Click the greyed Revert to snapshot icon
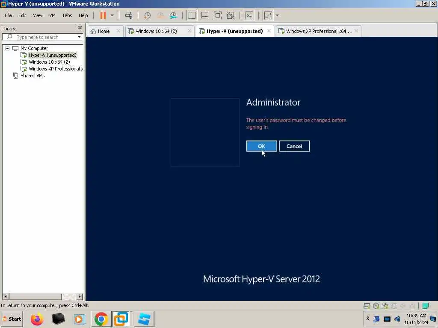Image resolution: width=438 pixels, height=328 pixels. click(160, 15)
